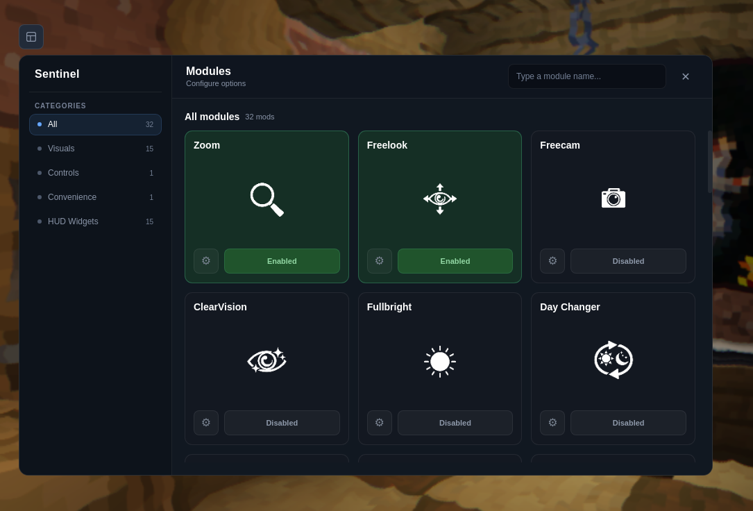
Task: Open Zoom module settings gear
Action: coord(206,261)
